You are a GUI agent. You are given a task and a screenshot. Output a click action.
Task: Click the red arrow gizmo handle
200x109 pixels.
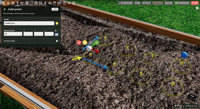point(95,51)
